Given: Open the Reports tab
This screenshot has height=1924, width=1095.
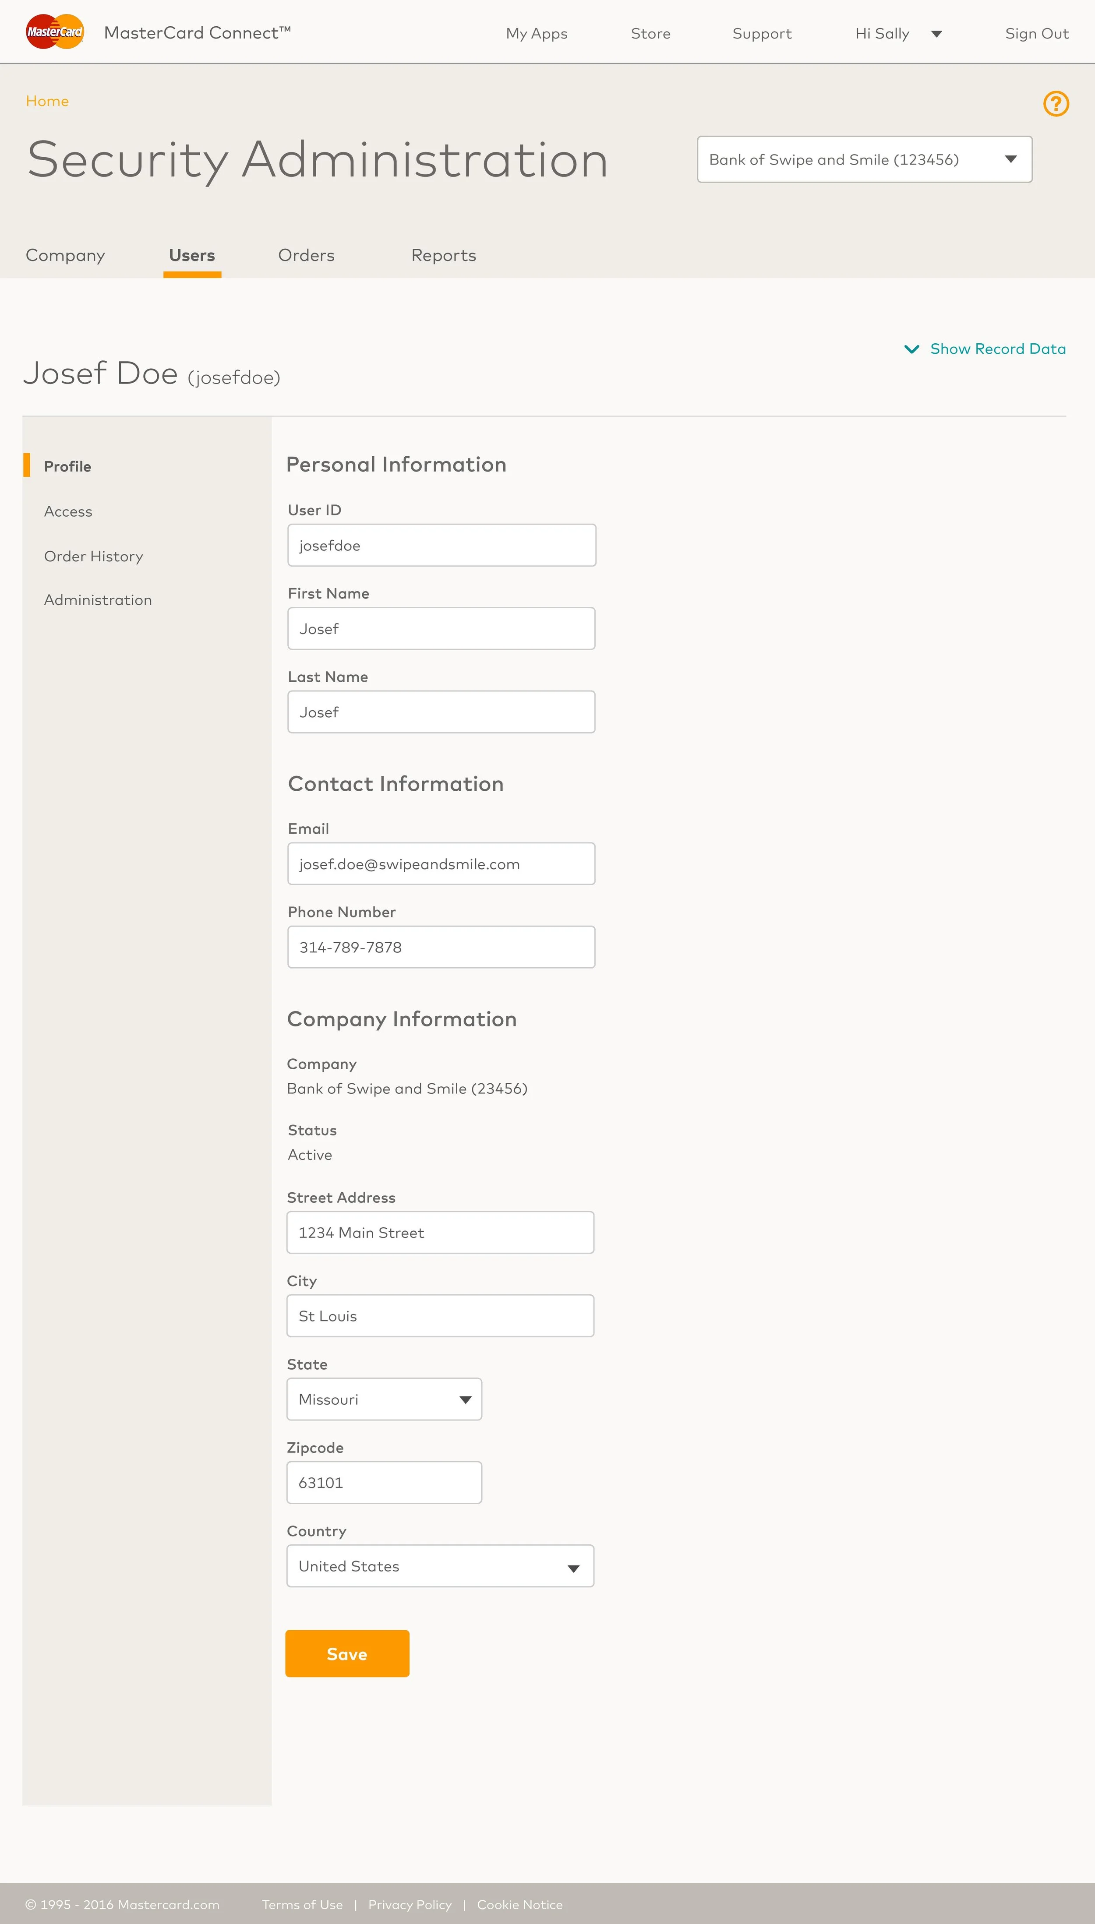Looking at the screenshot, I should coord(443,255).
